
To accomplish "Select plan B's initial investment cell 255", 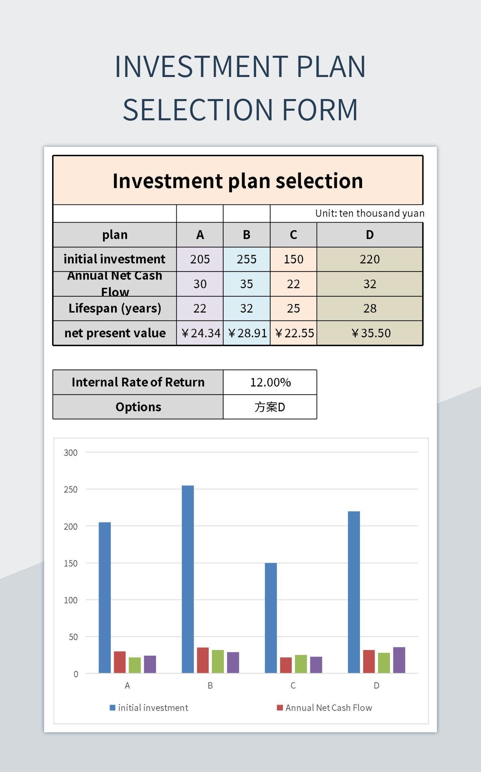I will point(247,259).
